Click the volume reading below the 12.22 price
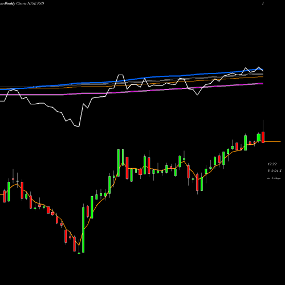 [x=274, y=171]
